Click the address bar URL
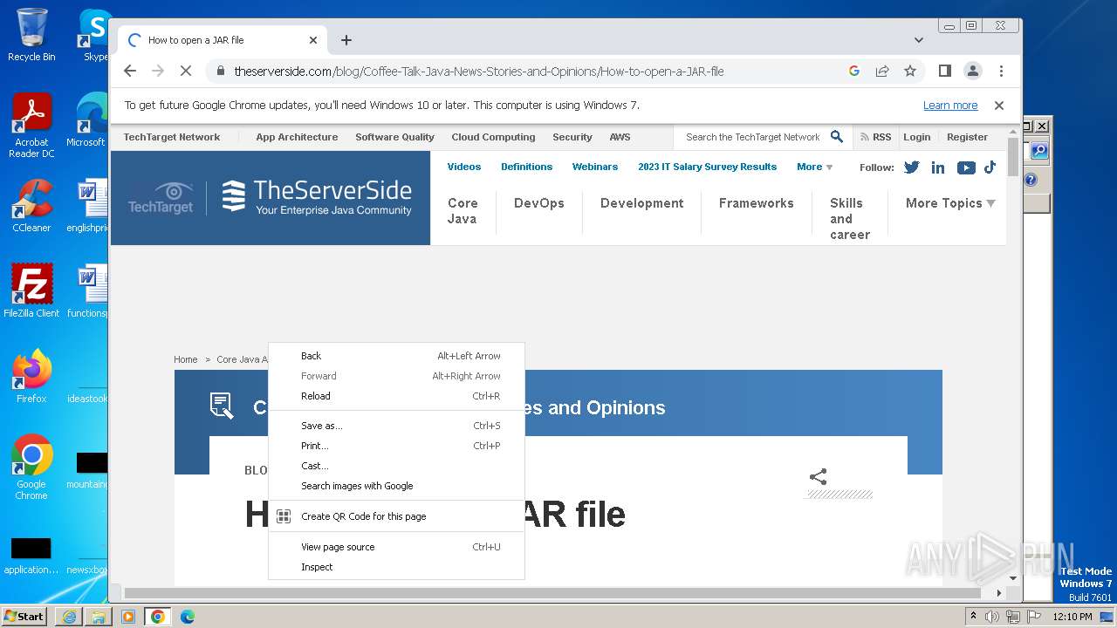Screen dimensions: 1117x628 (x=478, y=72)
